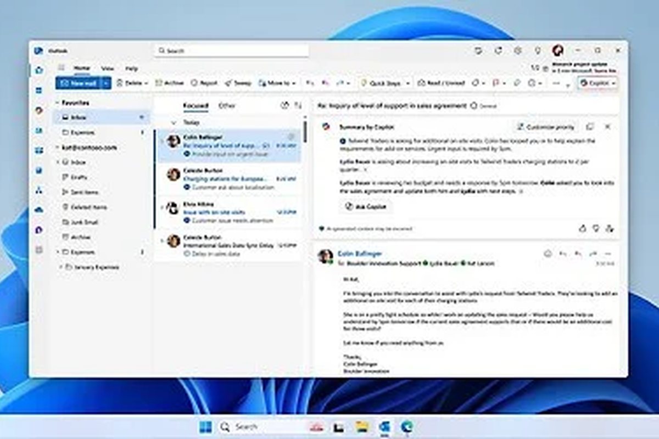
Task: Open the OneDrive cloud icon in left rail
Action: [x=38, y=210]
